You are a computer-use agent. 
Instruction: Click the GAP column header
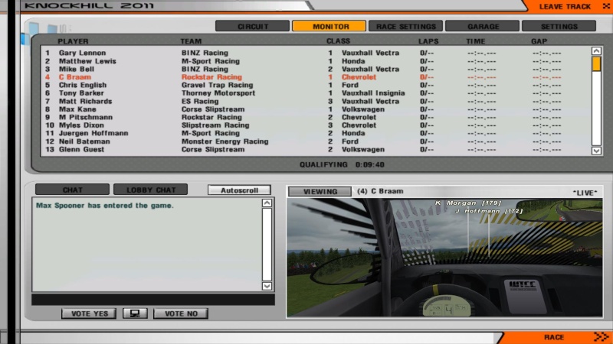click(x=539, y=41)
